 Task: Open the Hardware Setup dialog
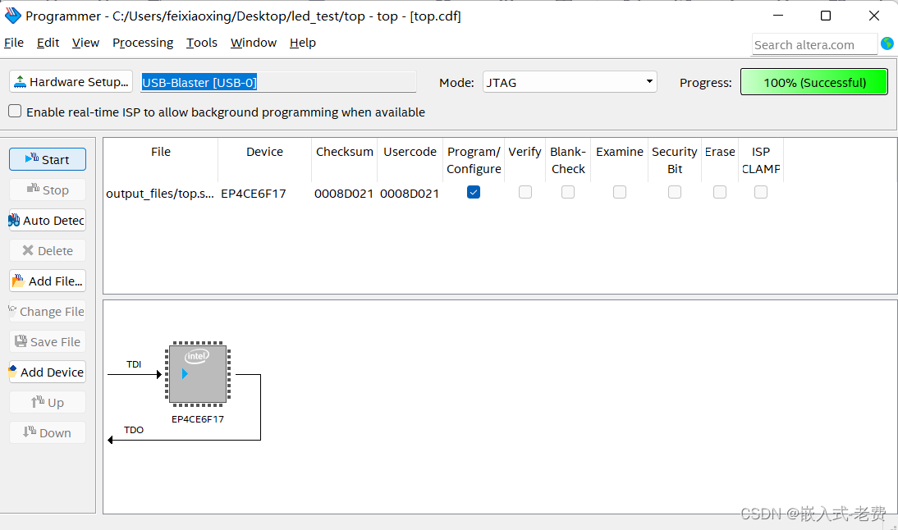click(x=71, y=82)
